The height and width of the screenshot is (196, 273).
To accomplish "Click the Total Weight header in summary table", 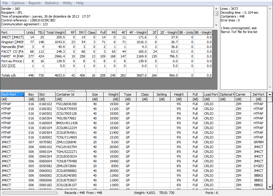I will tap(55, 32).
